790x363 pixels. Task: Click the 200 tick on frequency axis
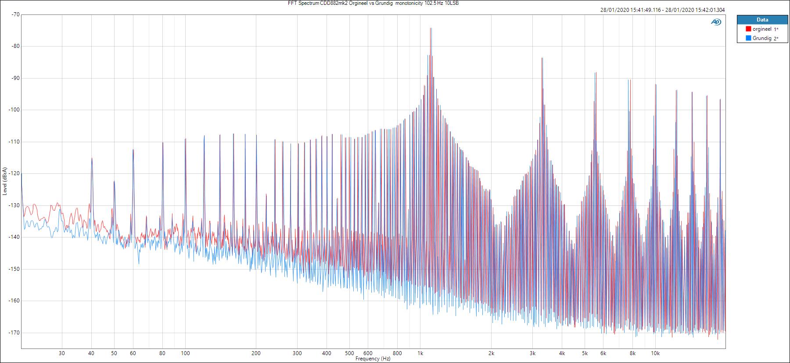click(256, 353)
